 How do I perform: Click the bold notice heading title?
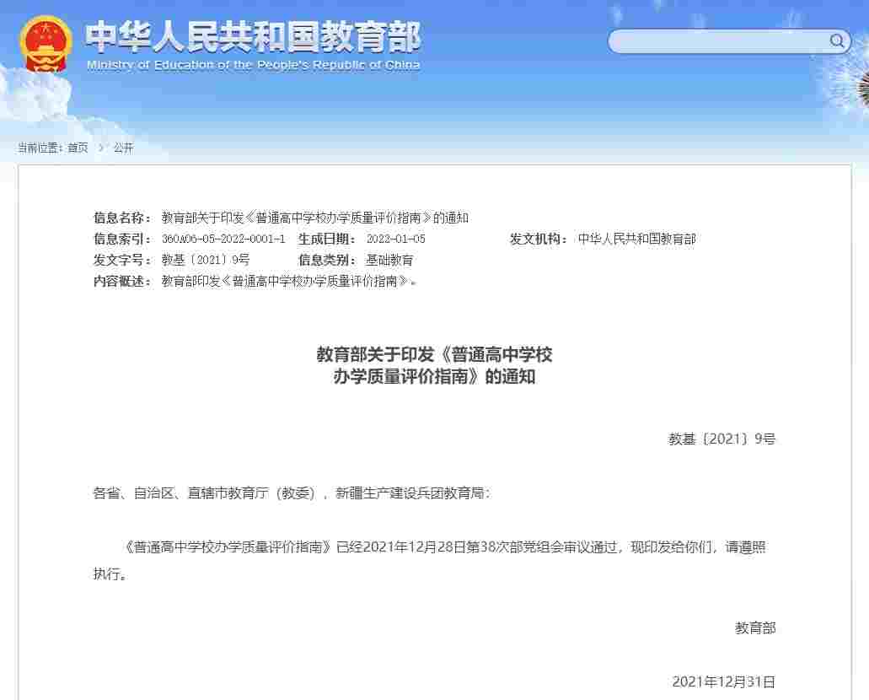click(x=435, y=365)
